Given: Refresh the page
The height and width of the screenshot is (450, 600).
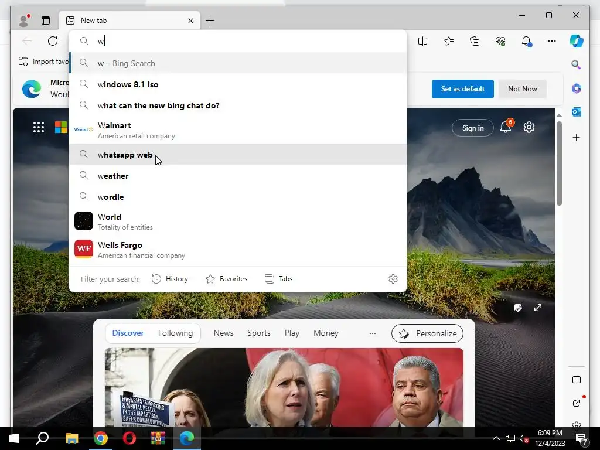Looking at the screenshot, I should click(53, 41).
